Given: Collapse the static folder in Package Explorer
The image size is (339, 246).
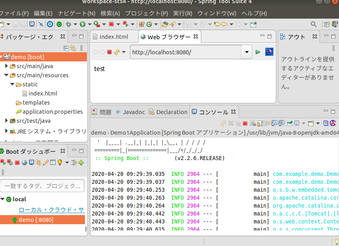Looking at the screenshot, I should 12,84.
